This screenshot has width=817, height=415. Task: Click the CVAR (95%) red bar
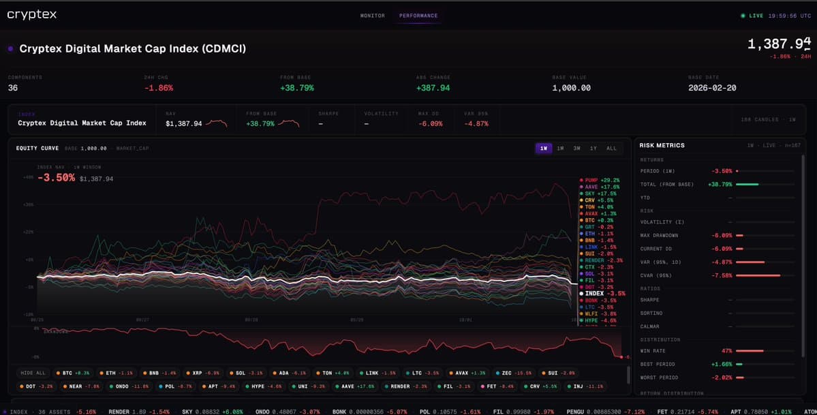pyautogui.click(x=758, y=275)
